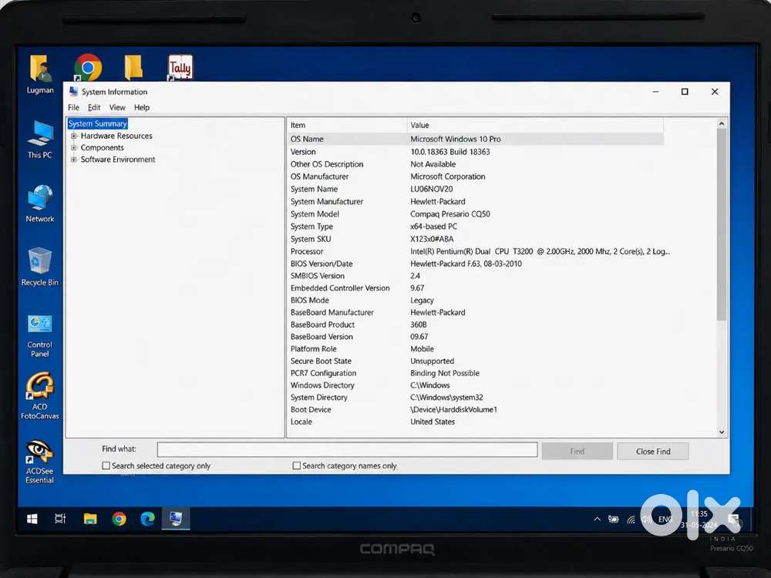Open the View menu
The image size is (771, 578).
117,107
